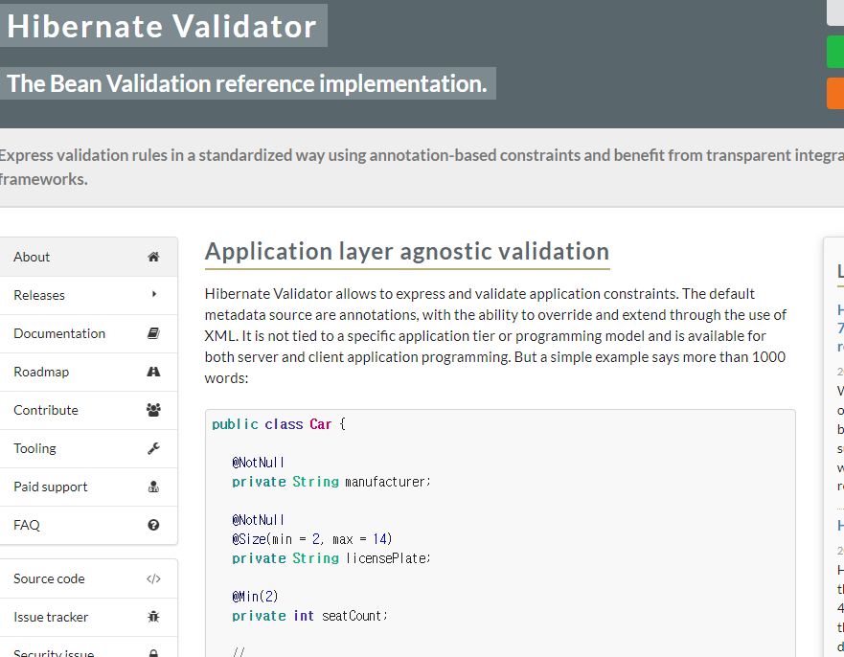Open Paid support page link
This screenshot has width=844, height=657.
pos(89,487)
